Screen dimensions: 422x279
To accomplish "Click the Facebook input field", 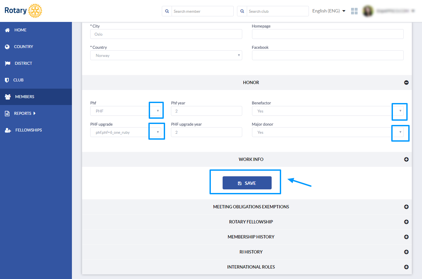I will 328,55.
